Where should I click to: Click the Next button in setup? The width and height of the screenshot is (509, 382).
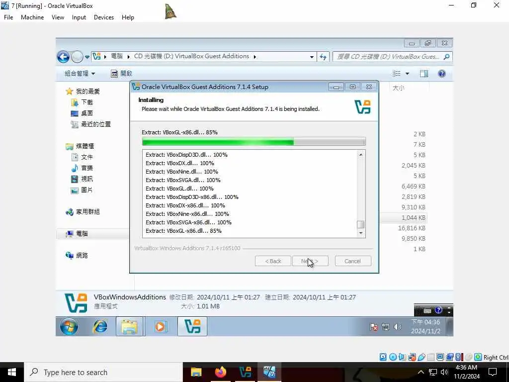point(310,261)
